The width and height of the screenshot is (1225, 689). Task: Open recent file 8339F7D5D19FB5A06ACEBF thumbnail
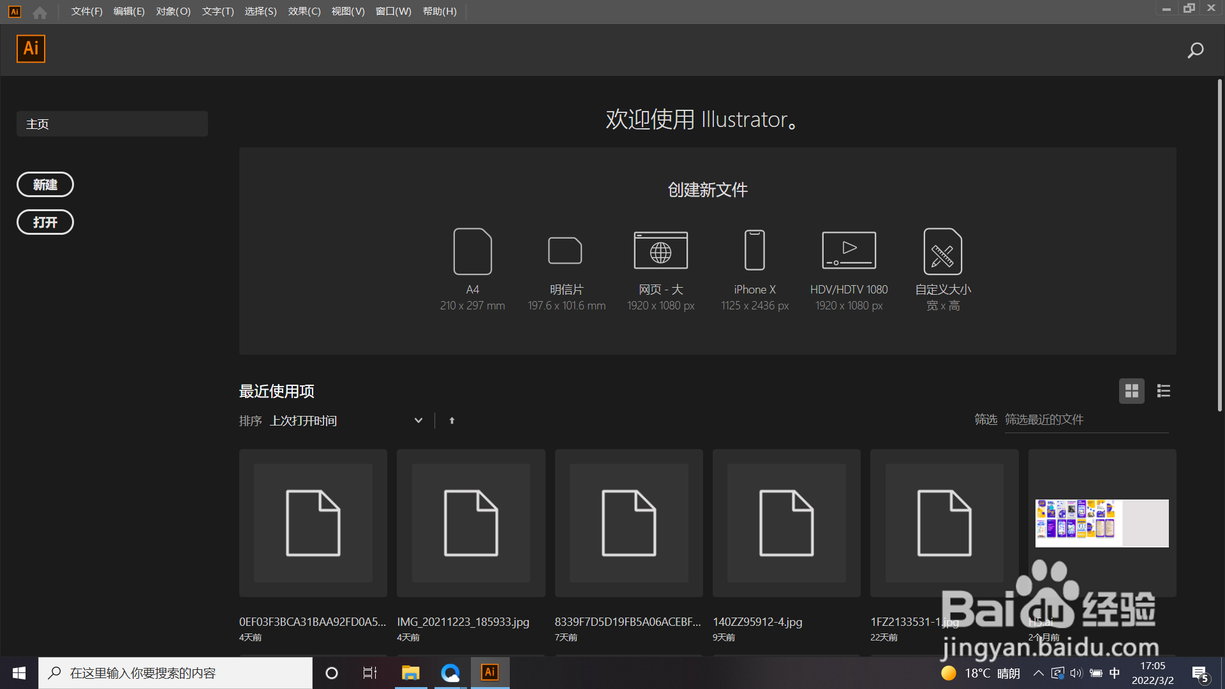click(x=629, y=523)
